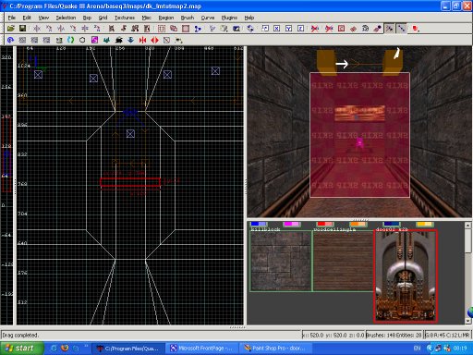Image resolution: width=473 pixels, height=355 pixels.
Task: Click the blue X scale lock icon
Action: click(277, 29)
